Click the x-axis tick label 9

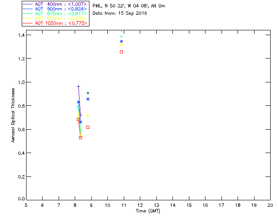click(91, 205)
